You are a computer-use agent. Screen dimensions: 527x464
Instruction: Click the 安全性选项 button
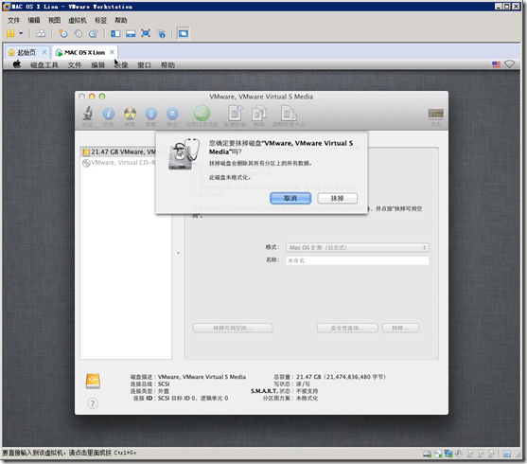347,328
